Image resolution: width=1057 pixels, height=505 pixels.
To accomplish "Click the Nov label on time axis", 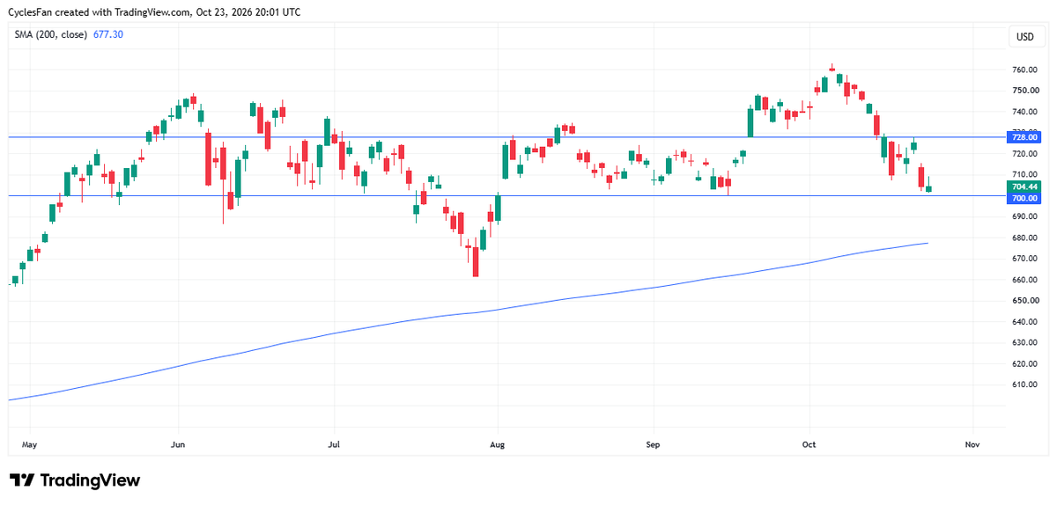I will pyautogui.click(x=972, y=445).
